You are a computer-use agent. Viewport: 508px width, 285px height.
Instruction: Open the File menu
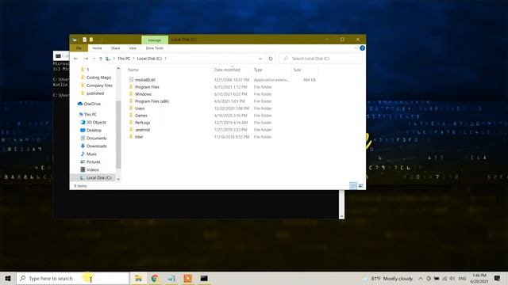[x=79, y=48]
